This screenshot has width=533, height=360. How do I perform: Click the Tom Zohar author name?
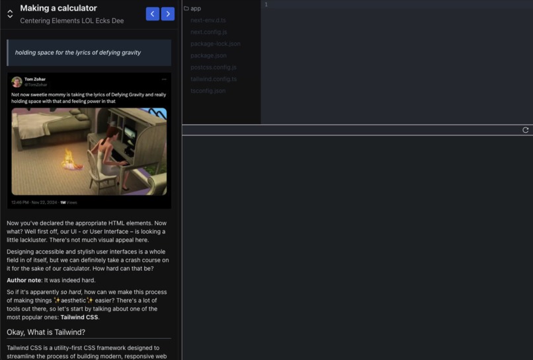click(x=35, y=79)
